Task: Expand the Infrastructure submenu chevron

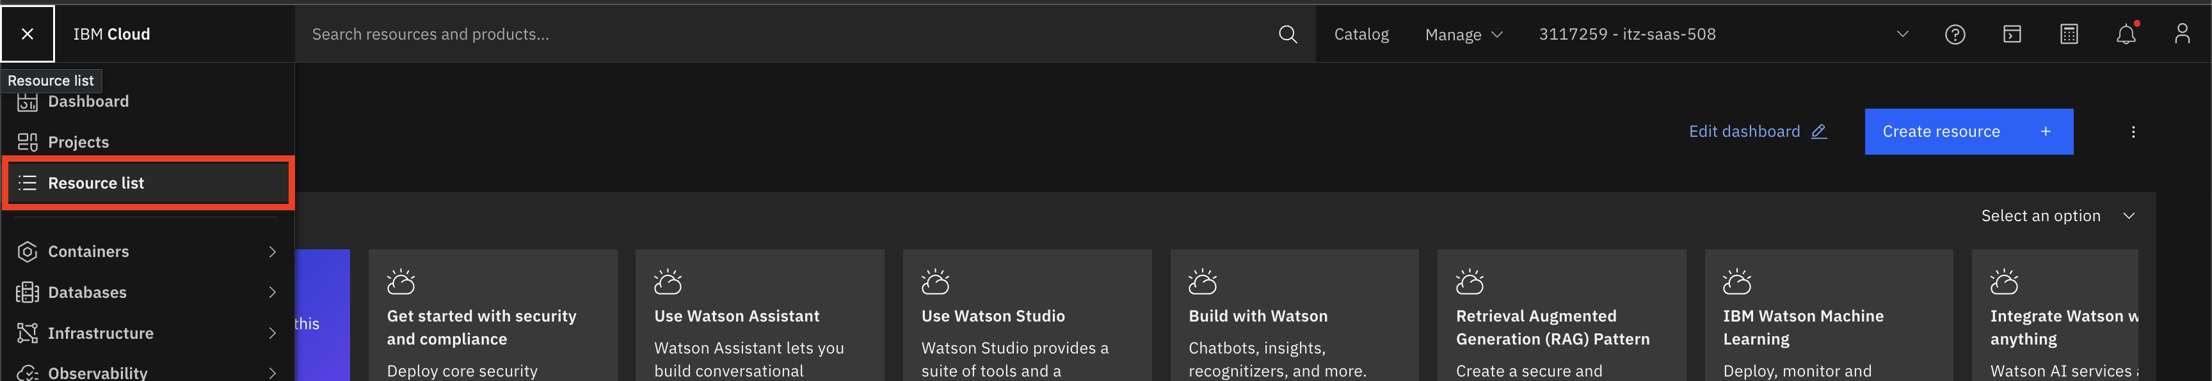Action: pos(272,333)
